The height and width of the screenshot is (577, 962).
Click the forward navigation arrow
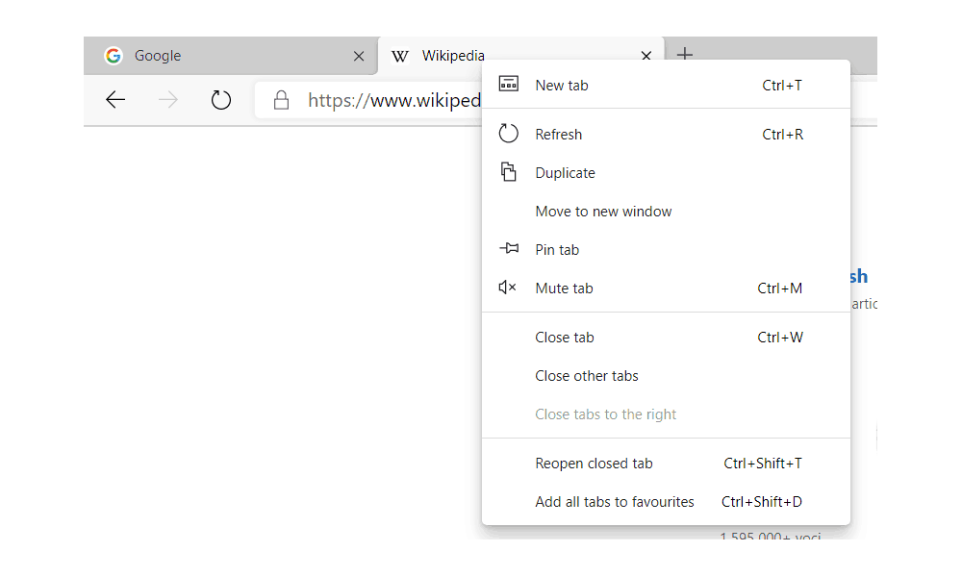click(167, 99)
